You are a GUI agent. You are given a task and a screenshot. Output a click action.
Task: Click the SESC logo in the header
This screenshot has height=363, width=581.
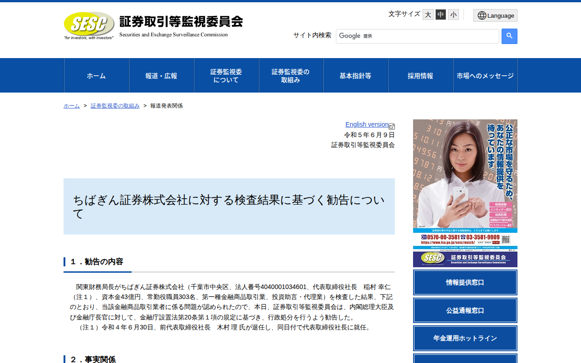tap(89, 25)
